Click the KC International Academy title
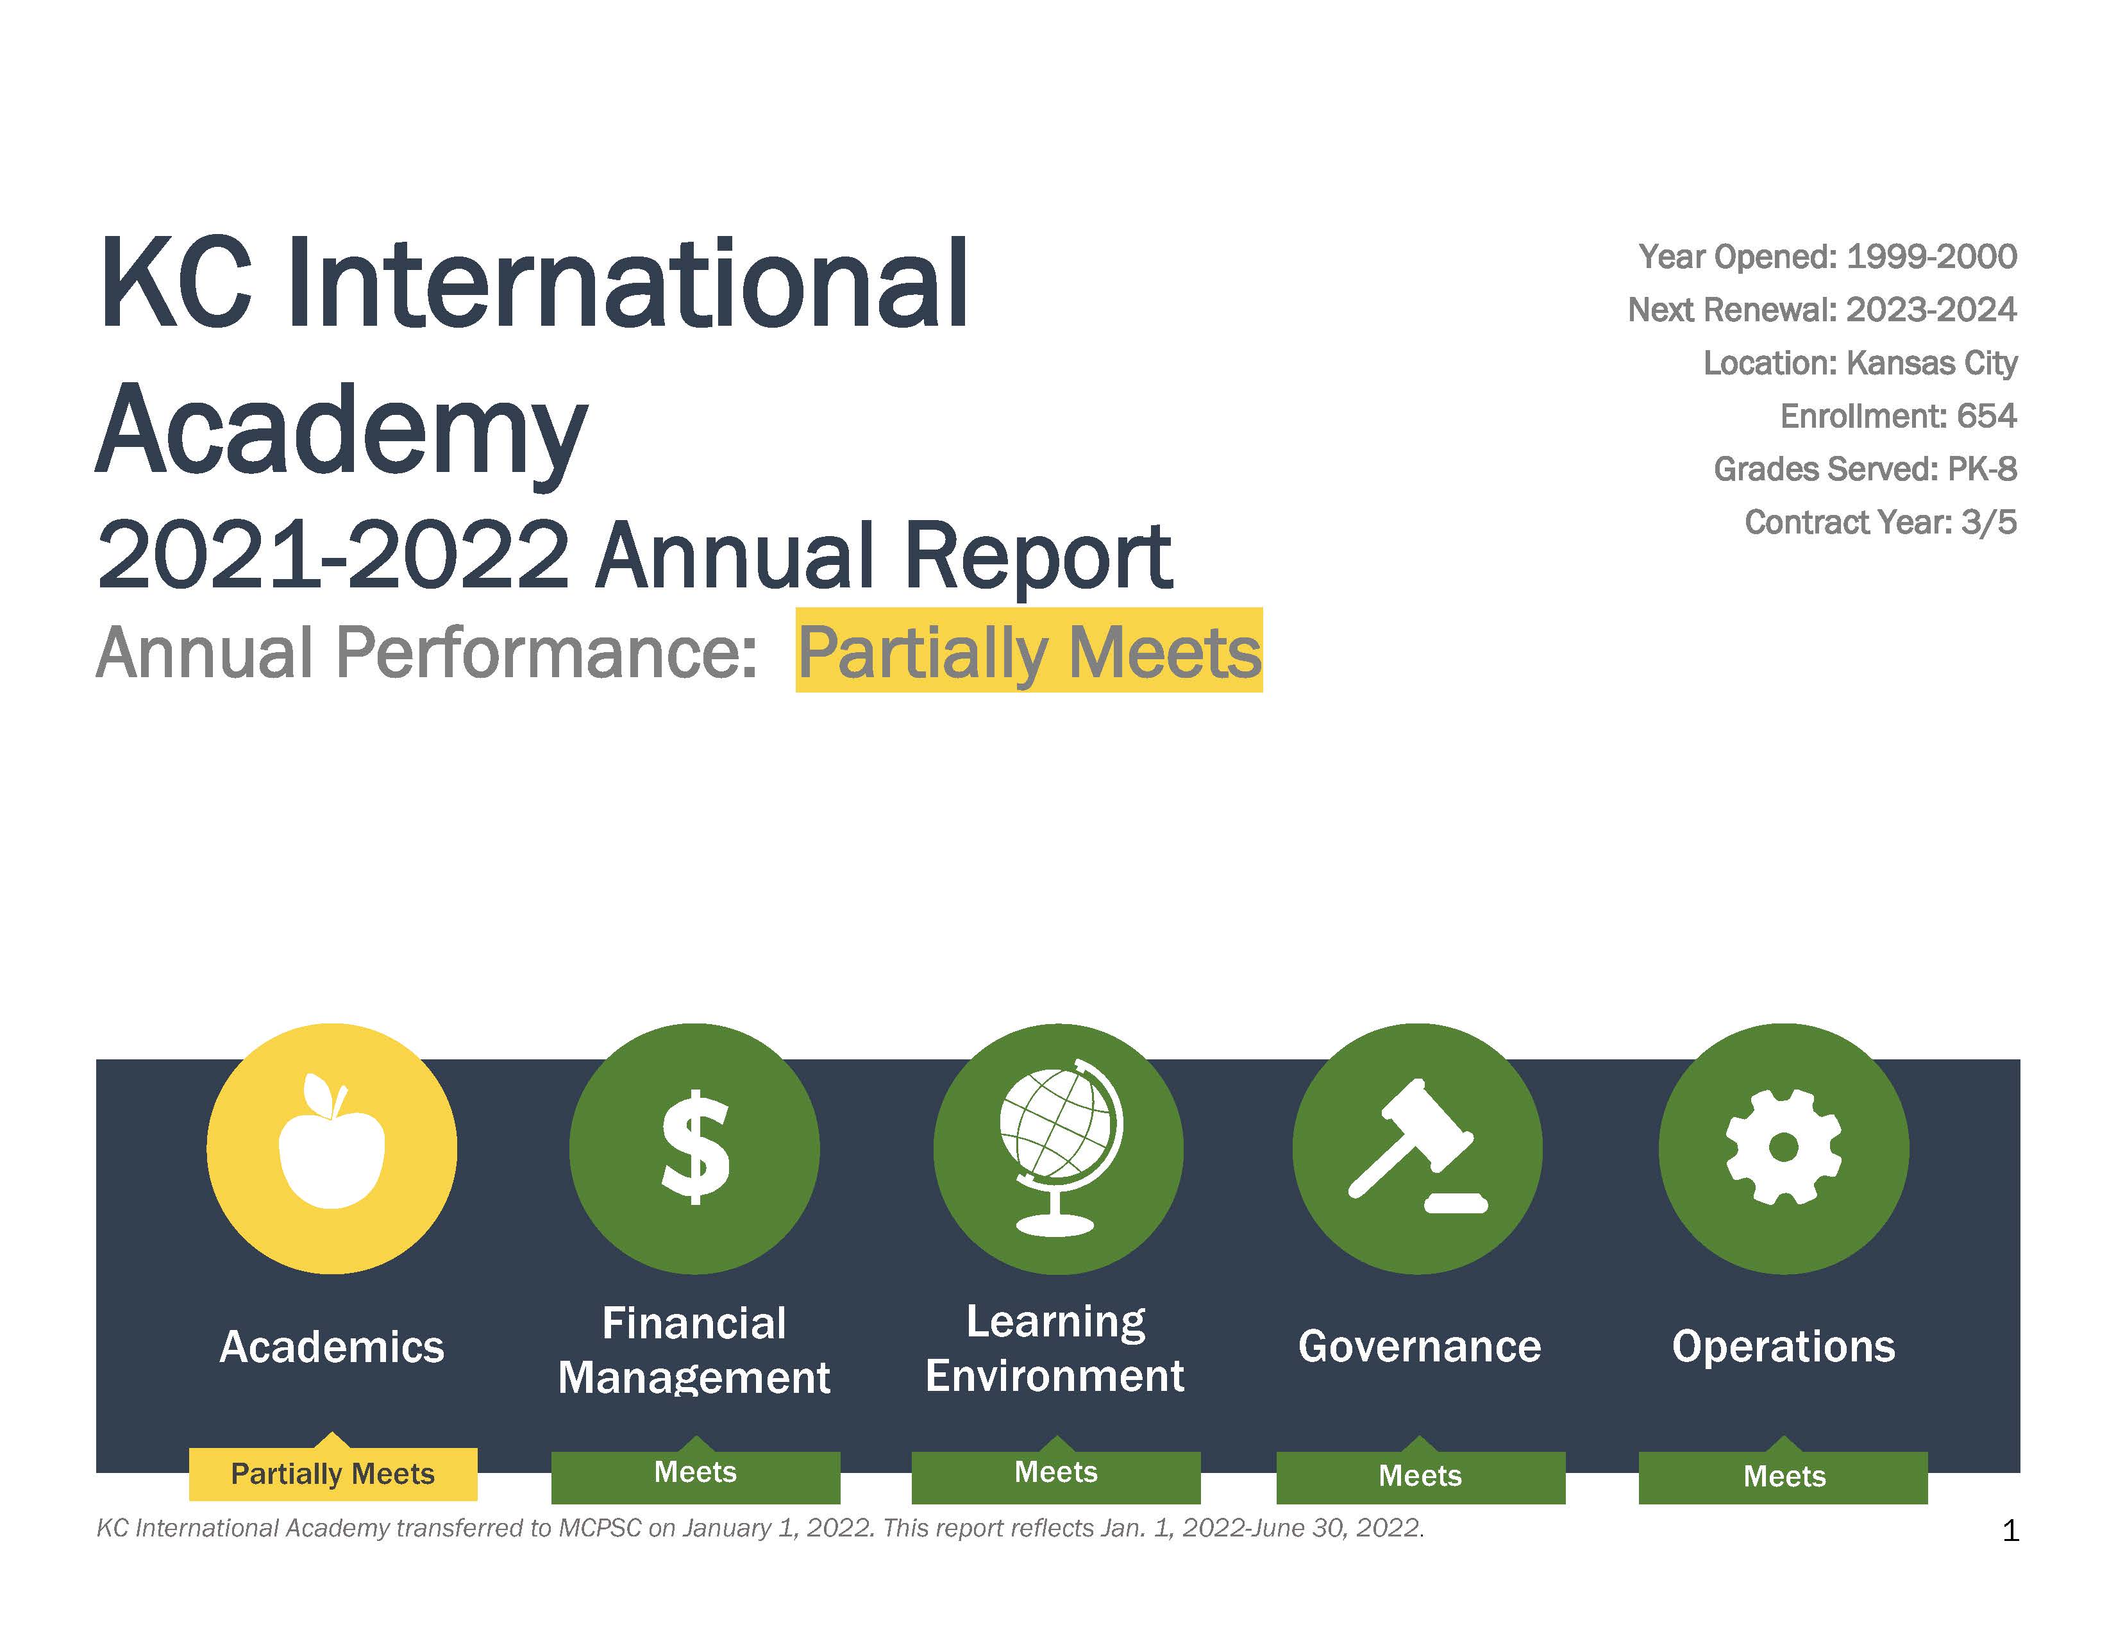This screenshot has width=2116, height=1641. tap(533, 357)
